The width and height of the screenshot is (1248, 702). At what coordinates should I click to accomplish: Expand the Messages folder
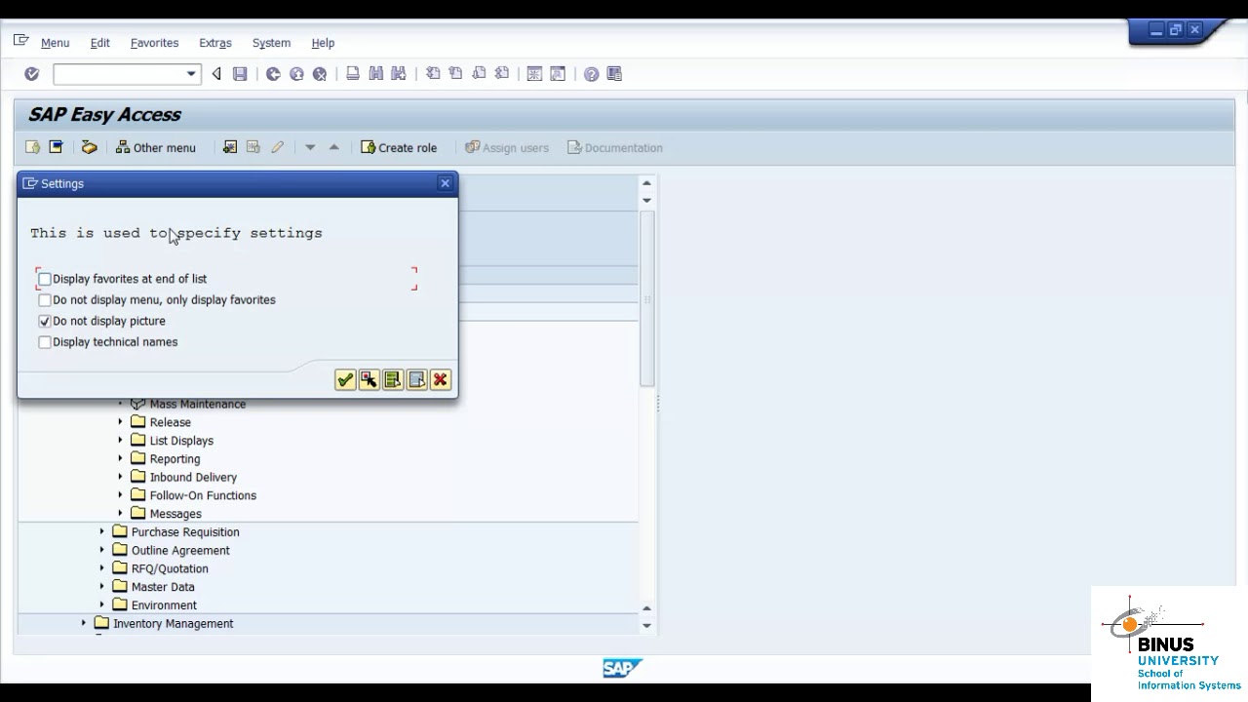(x=120, y=514)
